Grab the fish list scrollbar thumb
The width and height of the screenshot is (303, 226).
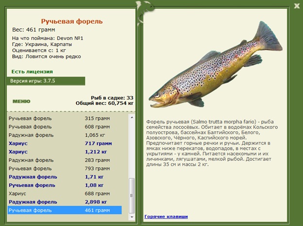pos(132,195)
